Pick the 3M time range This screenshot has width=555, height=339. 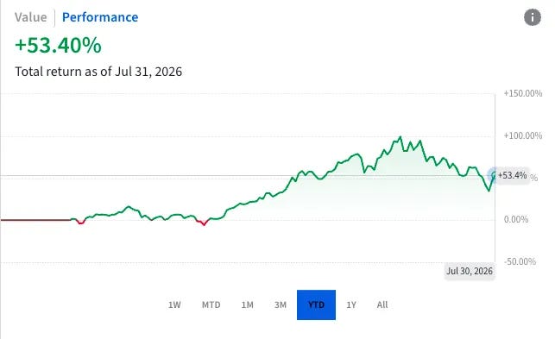point(281,304)
